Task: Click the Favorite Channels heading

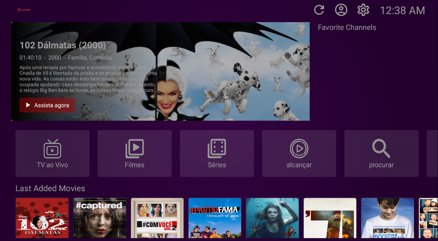Action: click(x=347, y=28)
